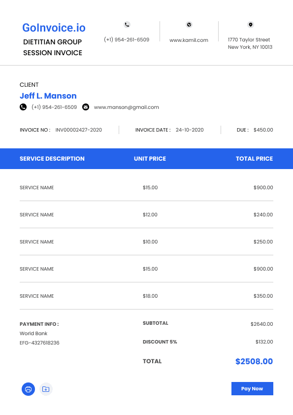
Task: Click the client's phone number text
Action: (x=54, y=107)
